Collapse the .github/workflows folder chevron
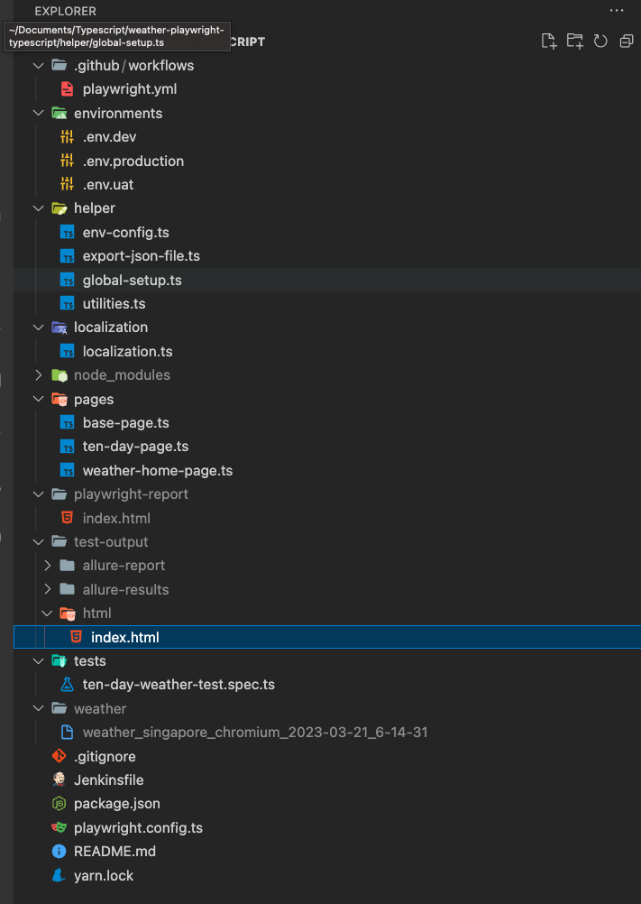Screen dimensions: 641x904 coord(39,66)
